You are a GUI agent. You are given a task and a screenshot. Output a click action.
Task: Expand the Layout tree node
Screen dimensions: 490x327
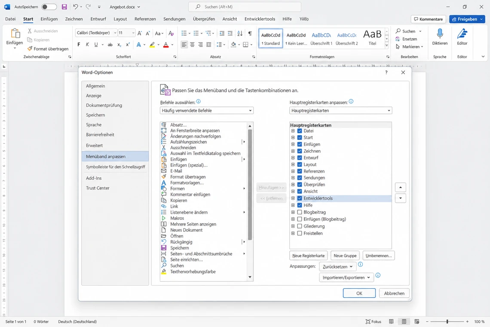point(293,164)
